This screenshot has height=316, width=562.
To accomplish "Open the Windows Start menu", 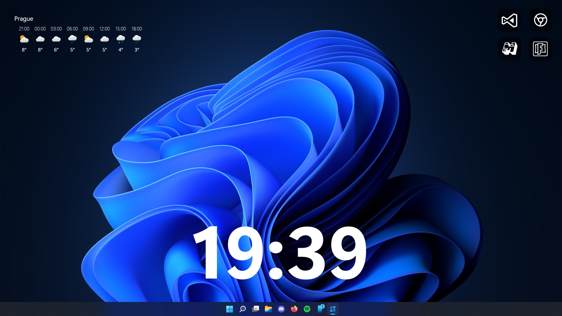I will pos(230,309).
